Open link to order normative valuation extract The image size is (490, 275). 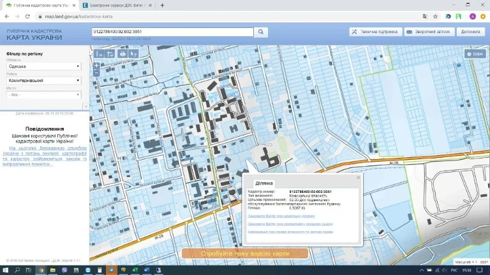(290, 224)
